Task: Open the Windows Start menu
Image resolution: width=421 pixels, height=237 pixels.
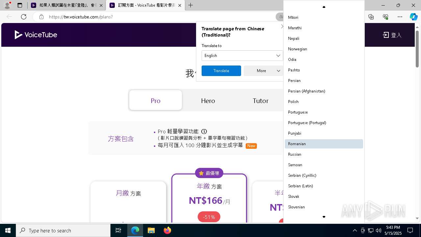Action: (x=8, y=230)
